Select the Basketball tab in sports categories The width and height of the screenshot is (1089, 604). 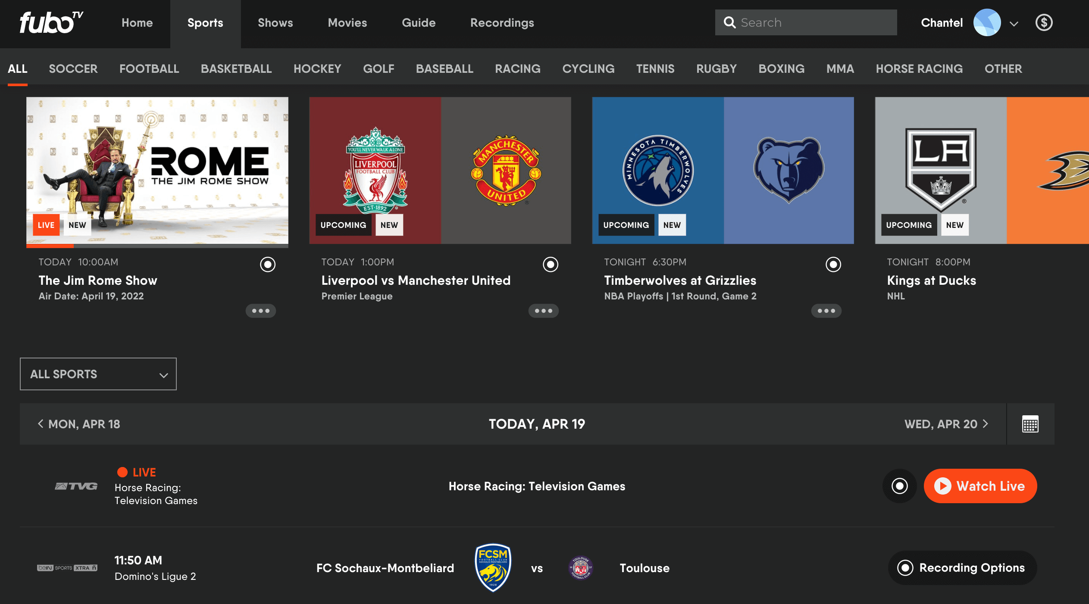(235, 68)
